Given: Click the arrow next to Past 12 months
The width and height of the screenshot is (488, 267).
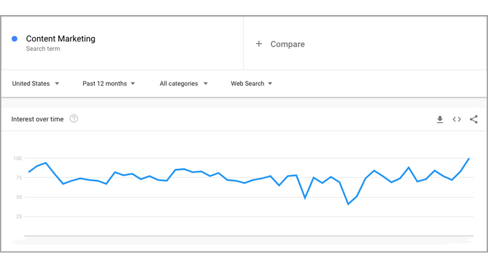Looking at the screenshot, I should coord(133,84).
